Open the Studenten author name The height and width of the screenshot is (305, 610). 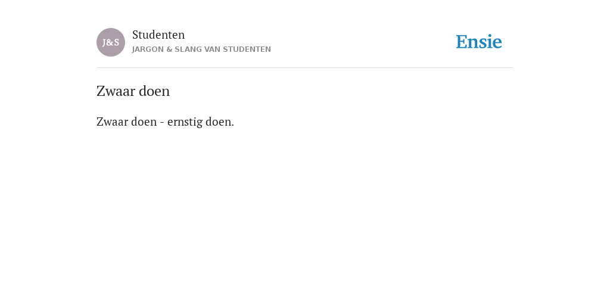[x=158, y=35]
